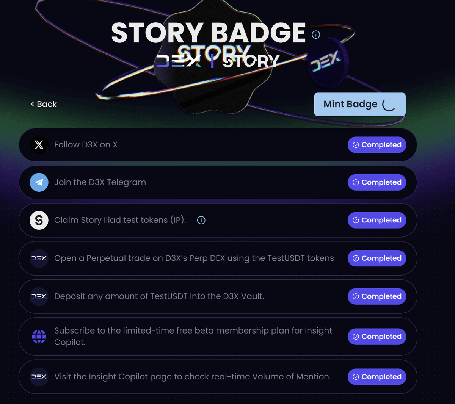Click the D3X icon beside Vault deposit task
455x404 pixels.
(x=39, y=296)
